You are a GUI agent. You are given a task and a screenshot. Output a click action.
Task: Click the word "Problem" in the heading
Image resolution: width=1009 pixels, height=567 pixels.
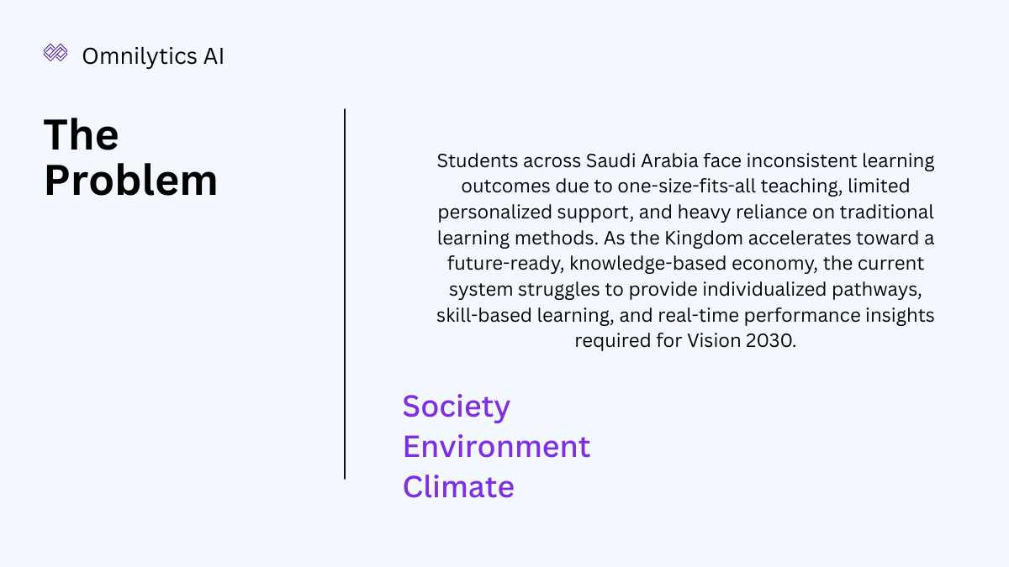click(130, 180)
